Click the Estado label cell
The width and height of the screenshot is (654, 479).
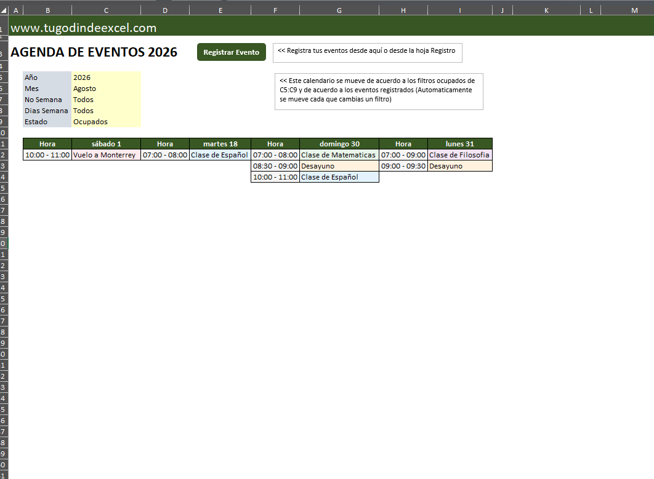[47, 122]
